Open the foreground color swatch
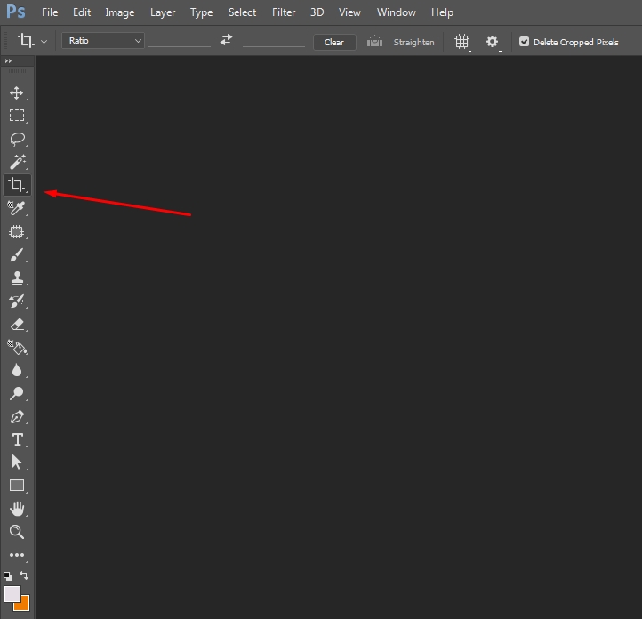642x619 pixels. coord(12,593)
